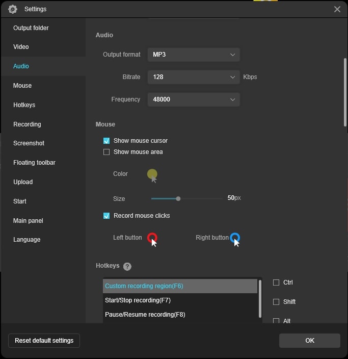This screenshot has width=348, height=359.
Task: Open Main panel settings
Action: click(x=28, y=221)
